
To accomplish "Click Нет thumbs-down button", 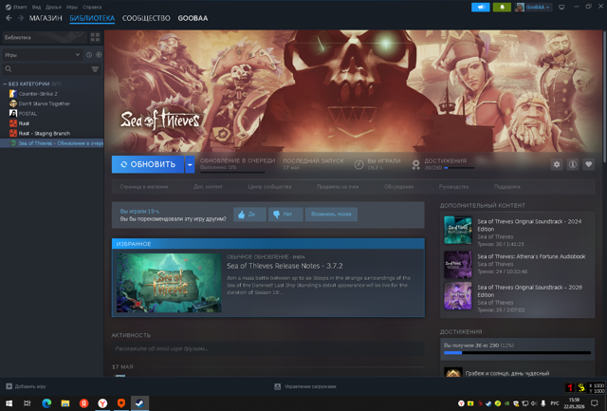I will click(285, 215).
